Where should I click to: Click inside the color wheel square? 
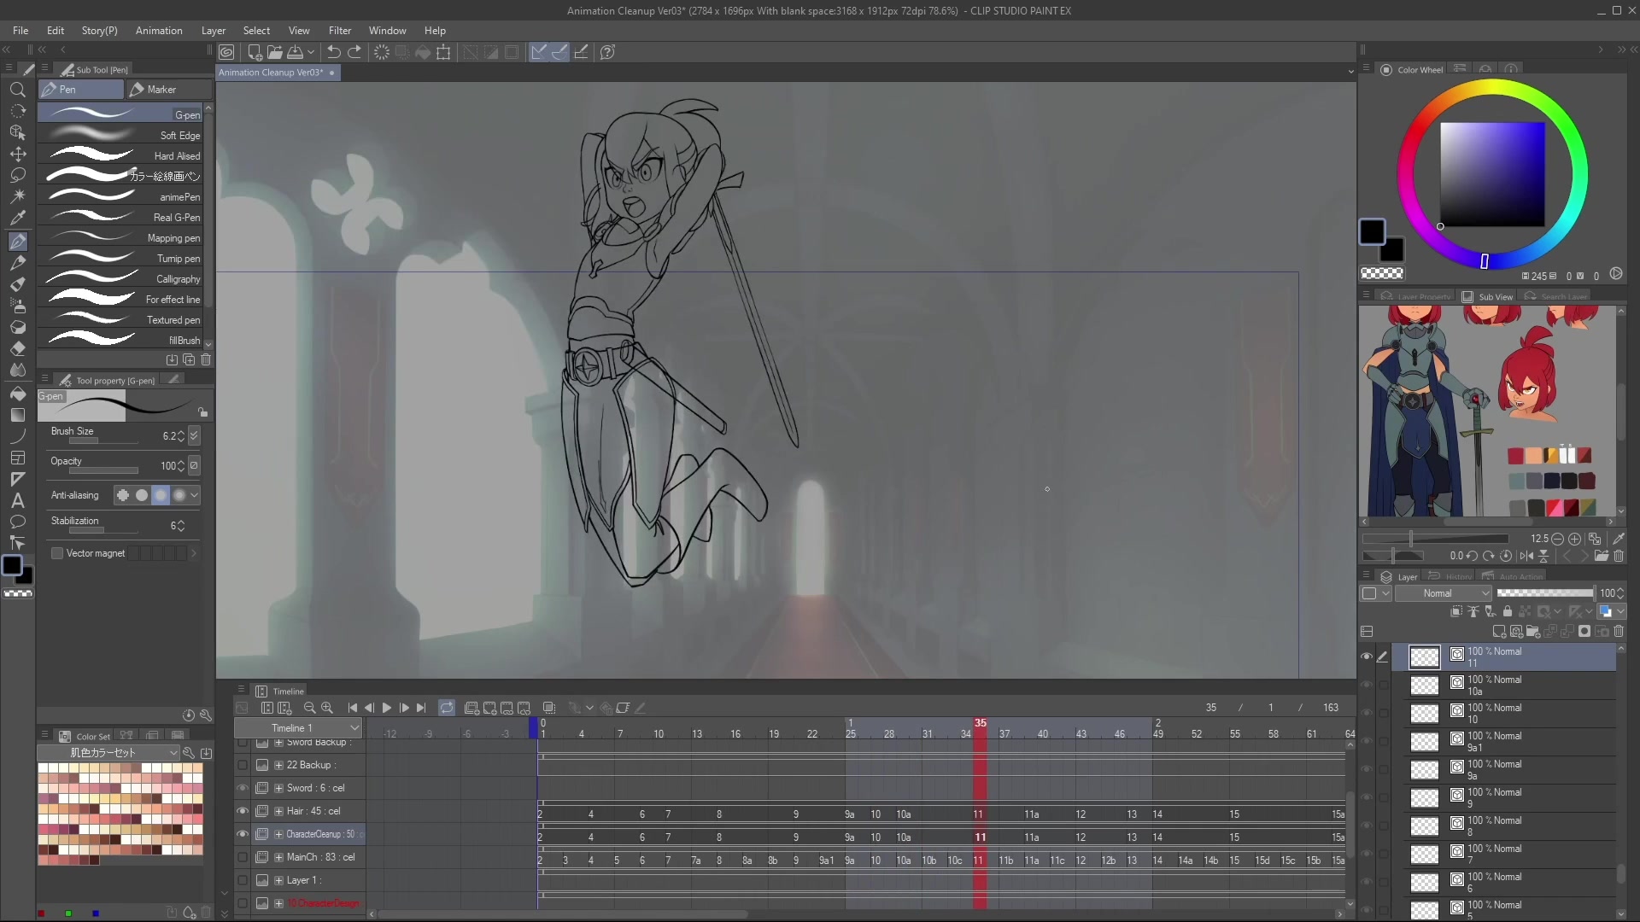pyautogui.click(x=1491, y=174)
